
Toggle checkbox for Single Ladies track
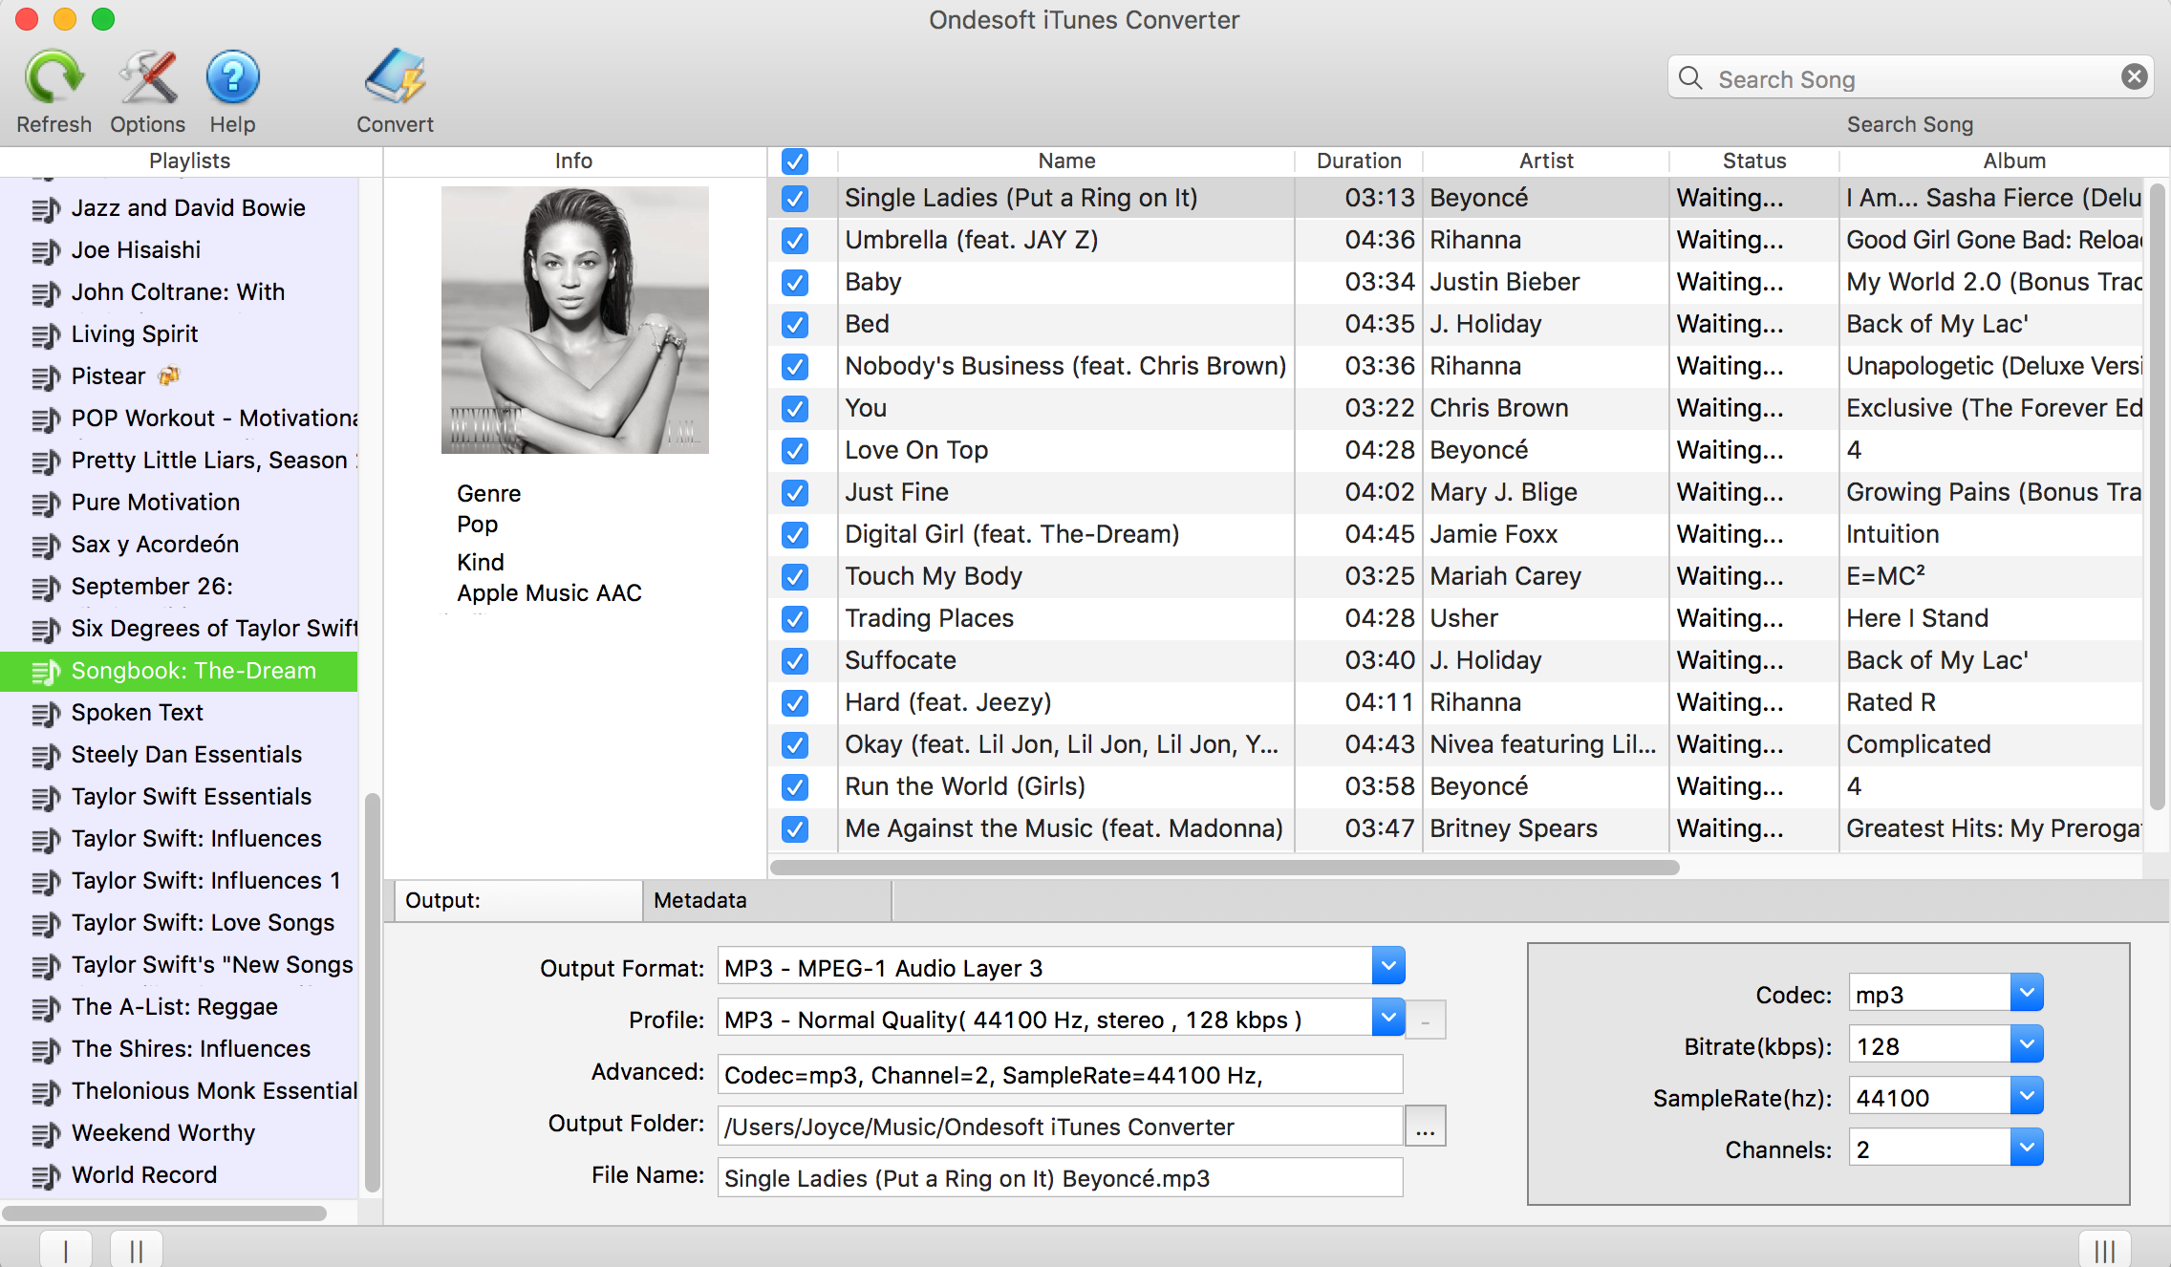794,198
